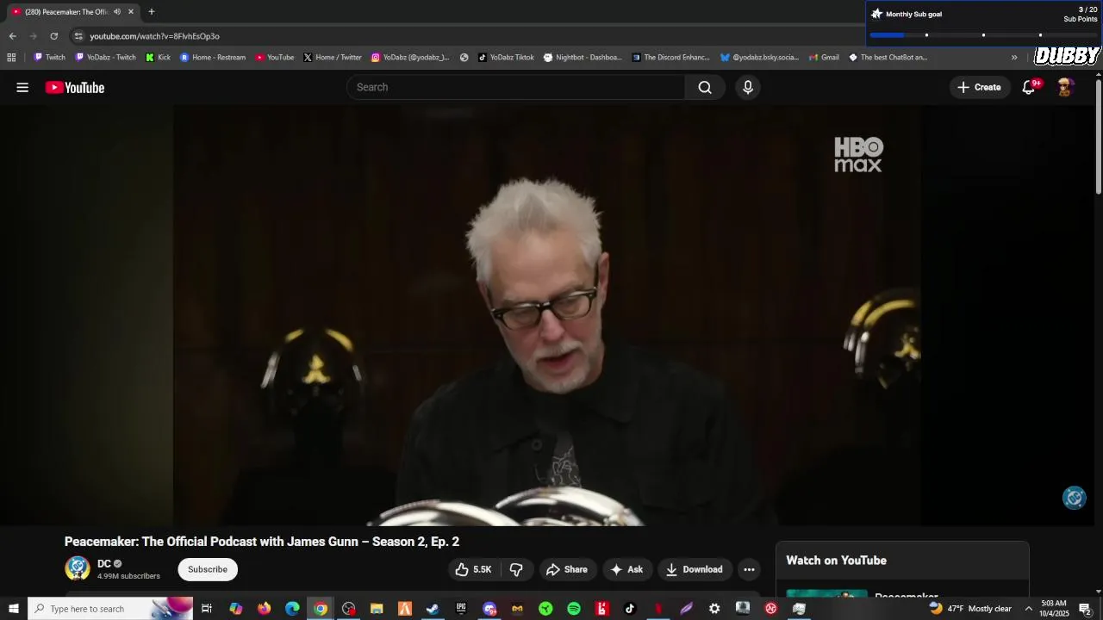Open The best ChatBot bookmark

coord(888,58)
